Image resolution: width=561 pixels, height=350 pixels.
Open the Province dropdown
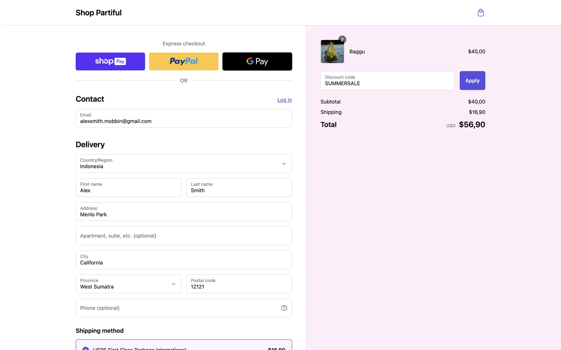128,284
